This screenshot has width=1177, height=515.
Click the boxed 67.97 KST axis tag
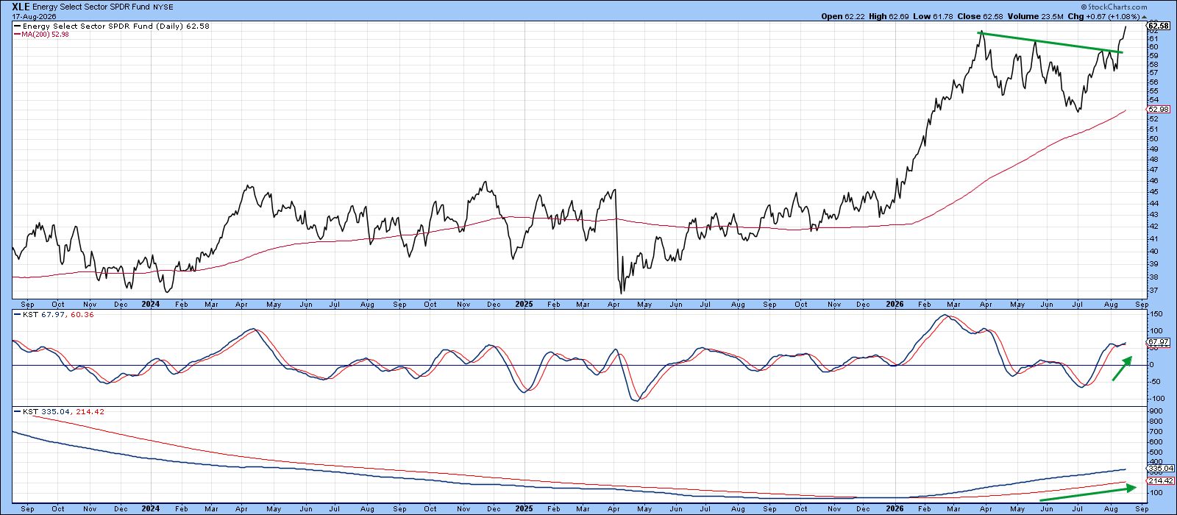(1158, 342)
